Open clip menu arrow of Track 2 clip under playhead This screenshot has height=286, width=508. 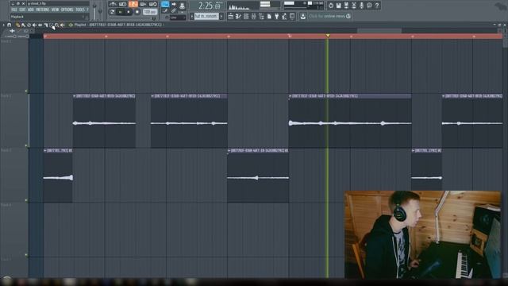[x=291, y=96]
